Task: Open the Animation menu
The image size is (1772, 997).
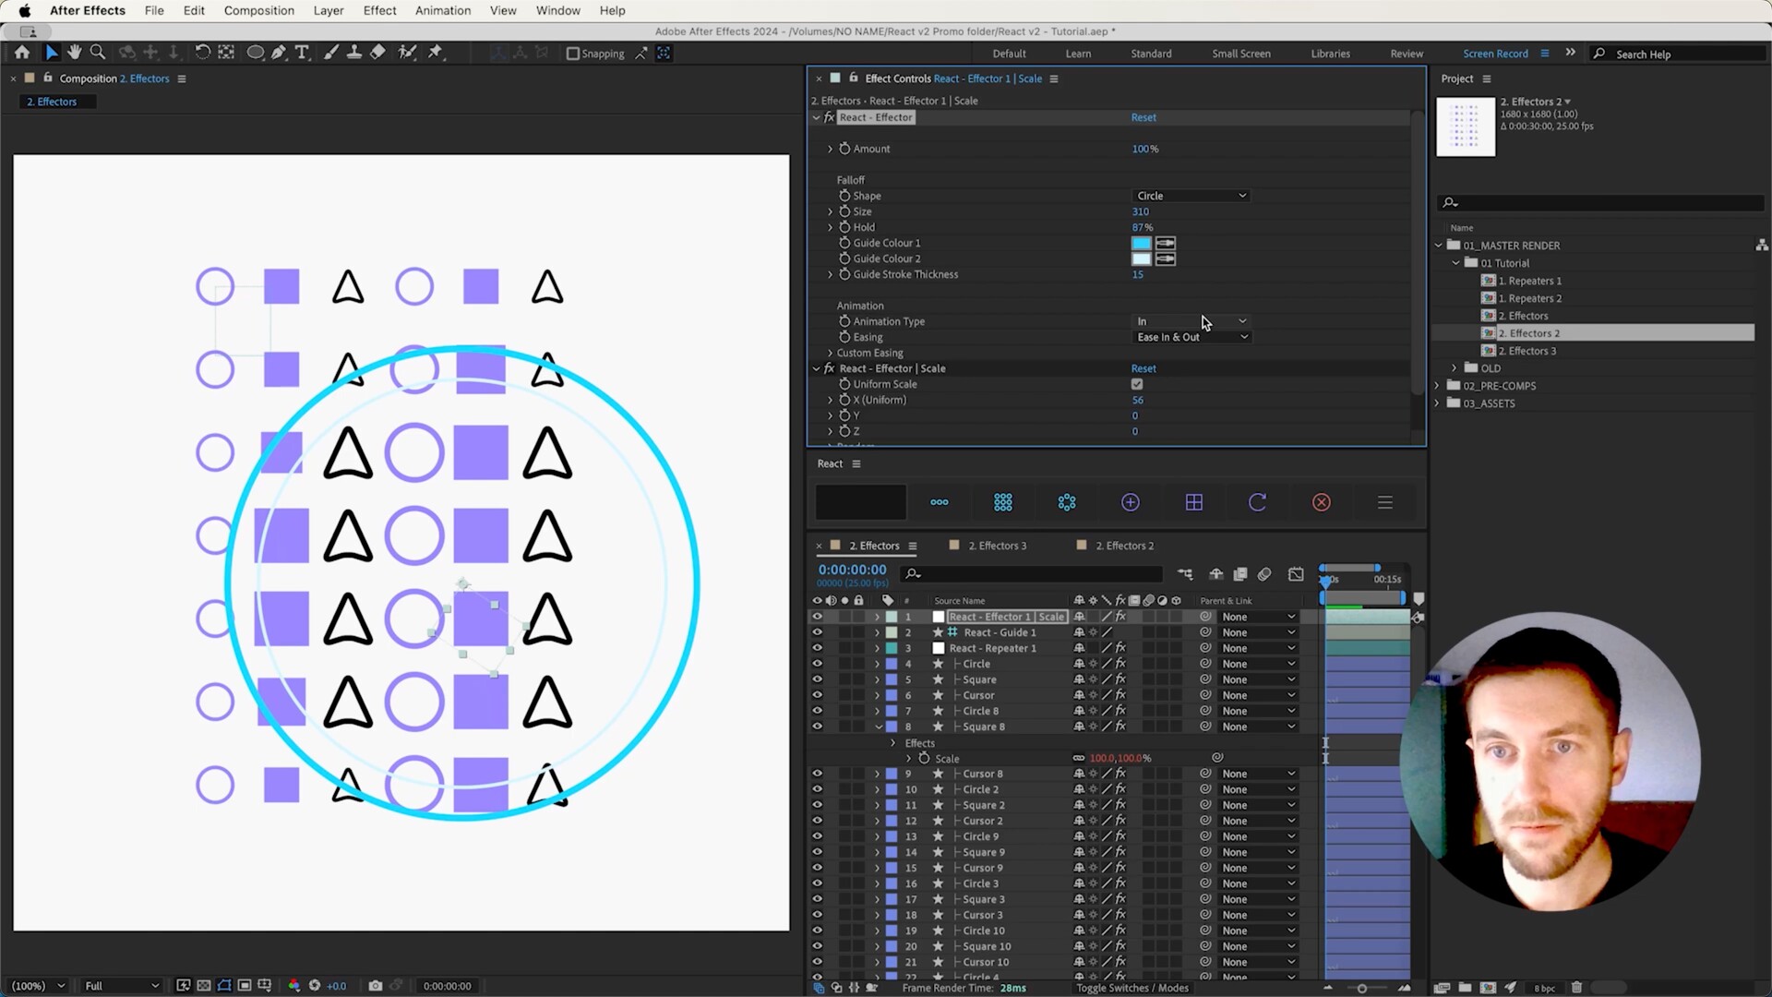Action: (x=442, y=10)
